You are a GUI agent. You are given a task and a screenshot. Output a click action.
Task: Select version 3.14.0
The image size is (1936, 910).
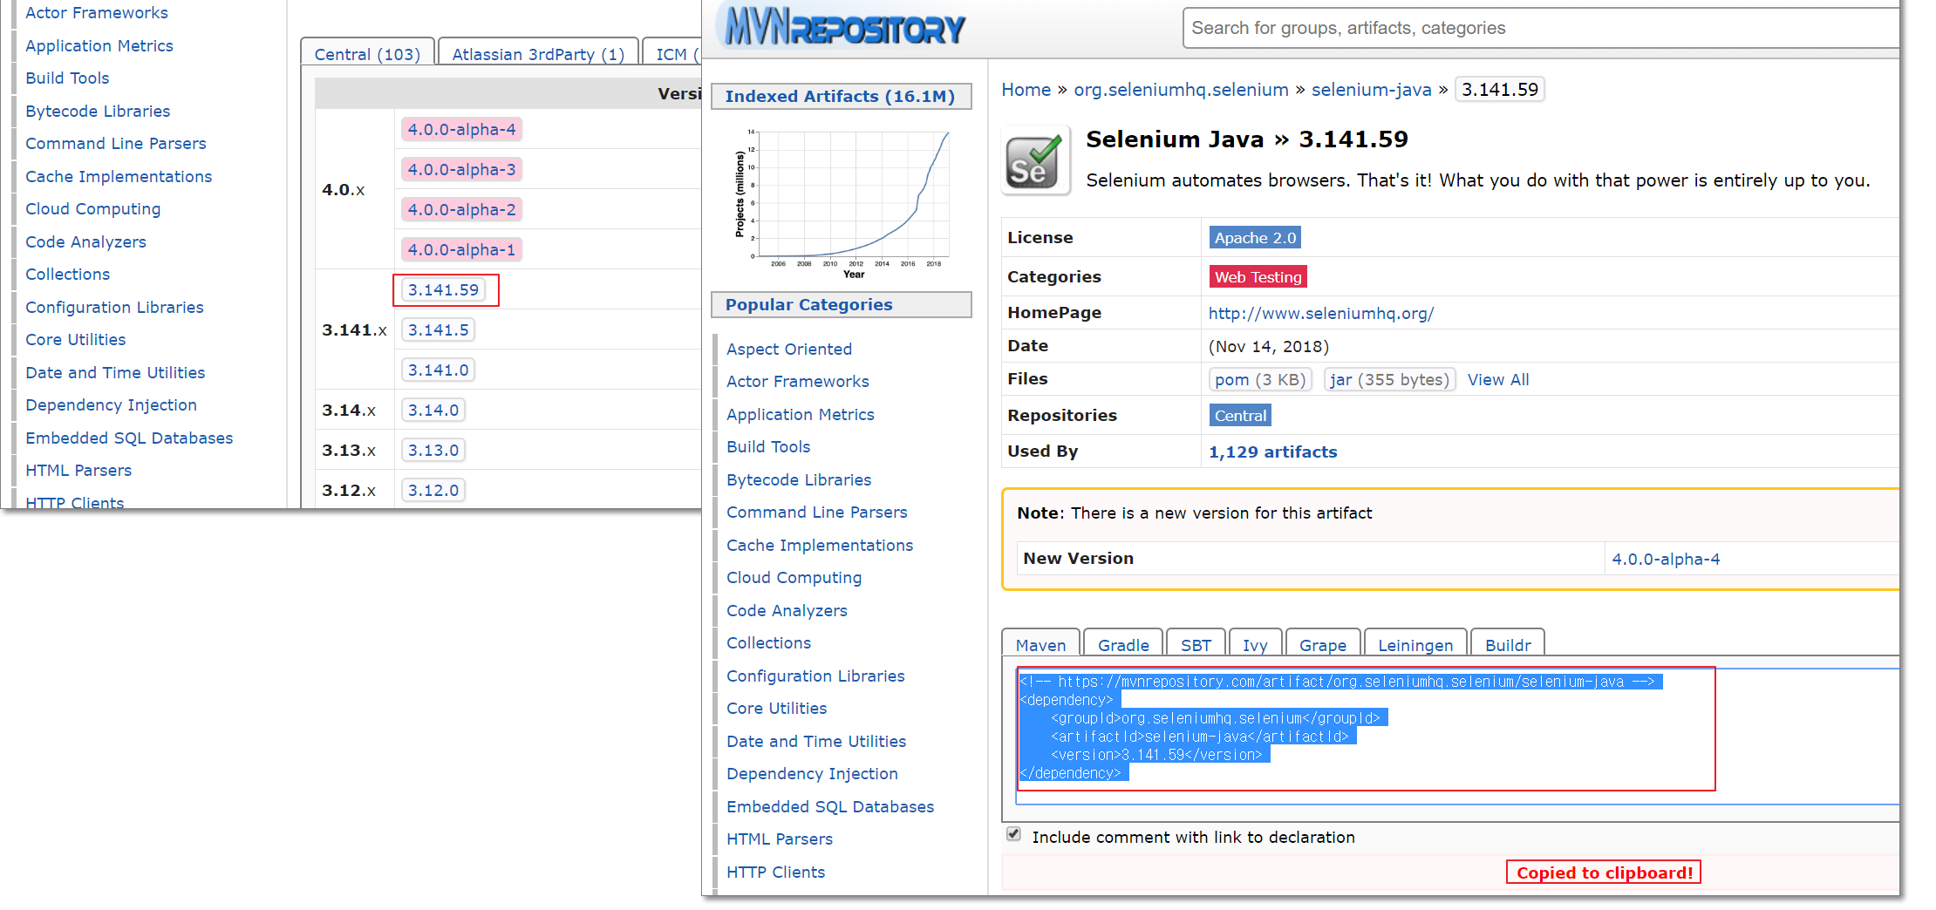pyautogui.click(x=433, y=410)
